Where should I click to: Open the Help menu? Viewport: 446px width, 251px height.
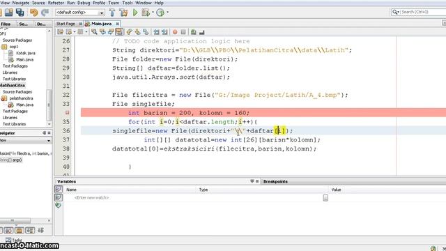pyautogui.click(x=159, y=3)
